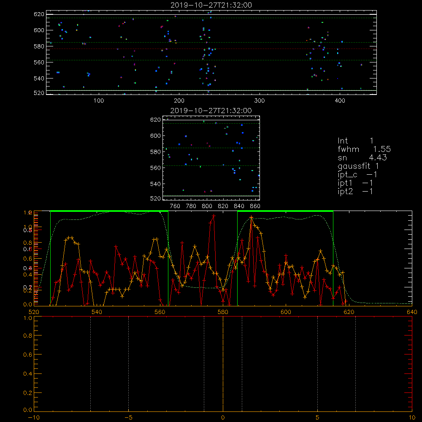The width and height of the screenshot is (422, 422).
Task: Click the 'gaussfit 1' label
Action: click(358, 166)
